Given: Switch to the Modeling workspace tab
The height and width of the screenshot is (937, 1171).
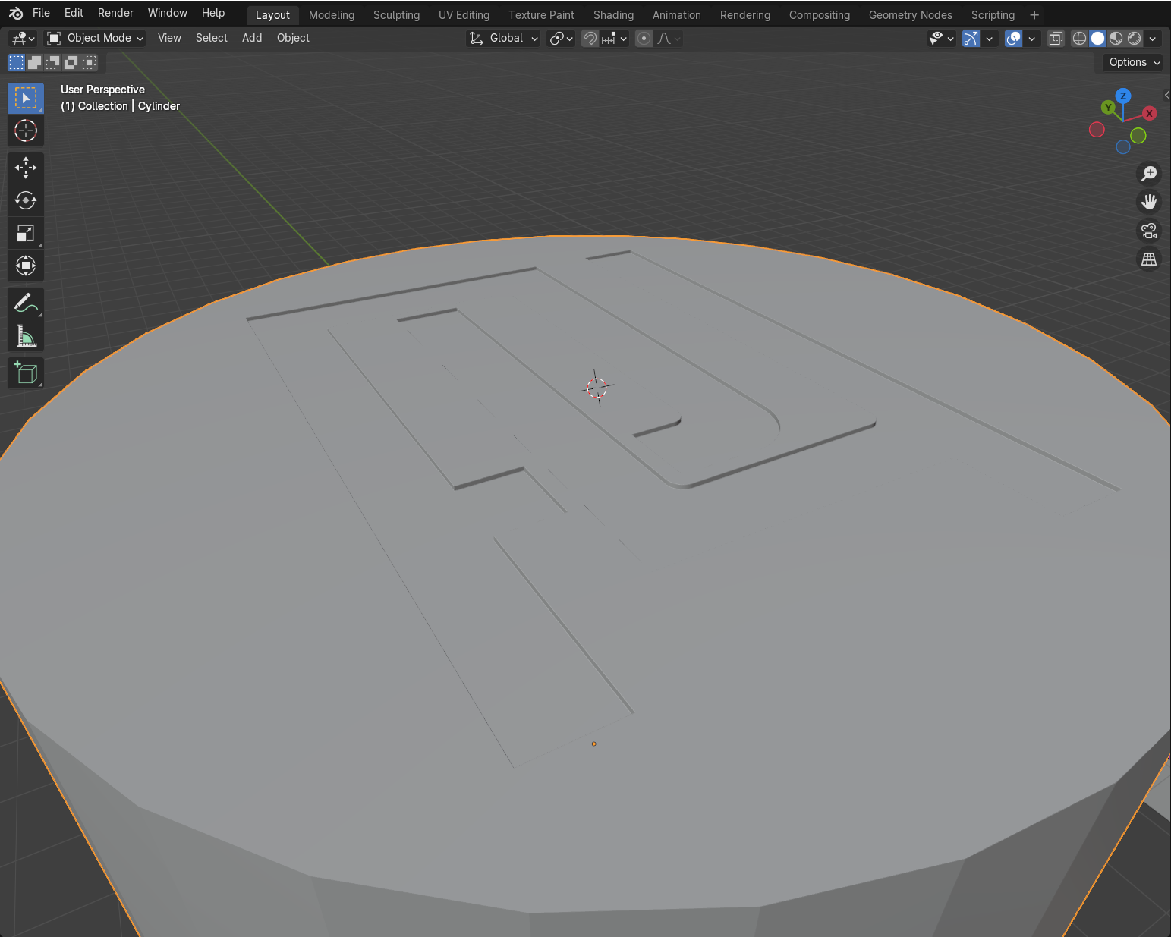Looking at the screenshot, I should click(x=332, y=15).
